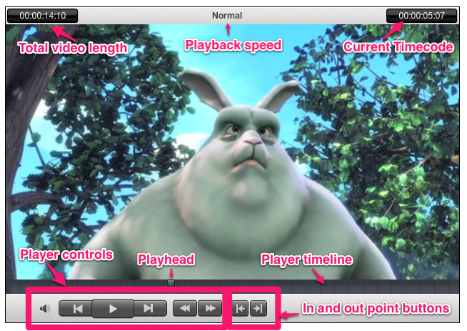The height and width of the screenshot is (331, 467).
Task: Set the in point with the in-point button
Action: pyautogui.click(x=241, y=308)
